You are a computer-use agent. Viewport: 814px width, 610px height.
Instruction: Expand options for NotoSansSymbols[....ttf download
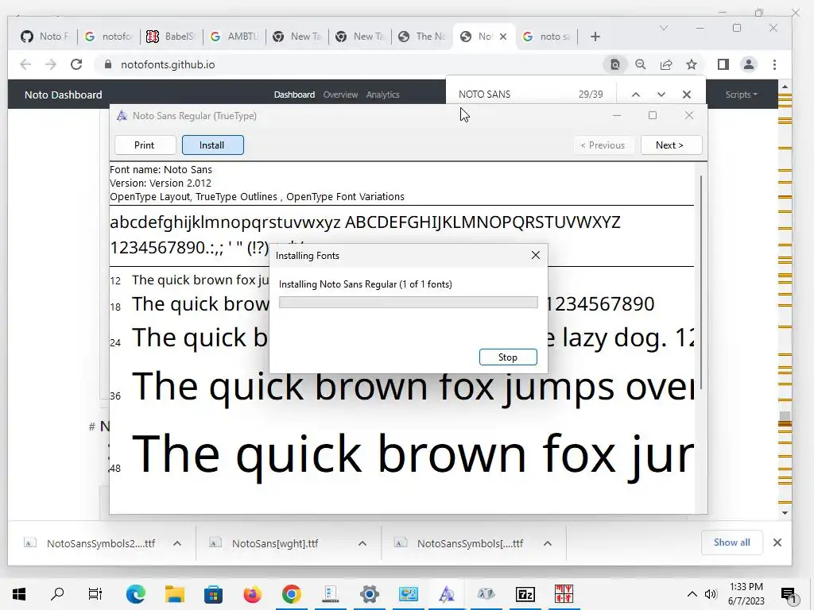tap(548, 543)
